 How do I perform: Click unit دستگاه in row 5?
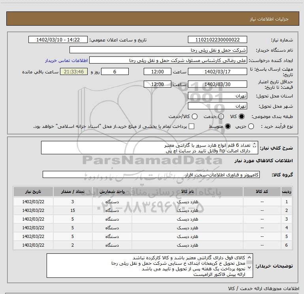[112, 236]
